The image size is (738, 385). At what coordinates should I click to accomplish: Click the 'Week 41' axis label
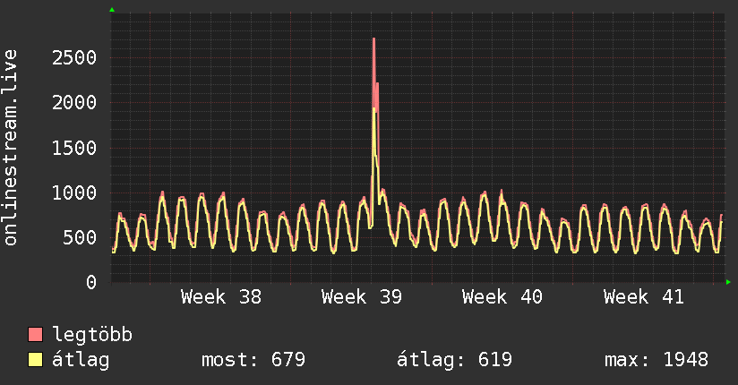click(643, 297)
